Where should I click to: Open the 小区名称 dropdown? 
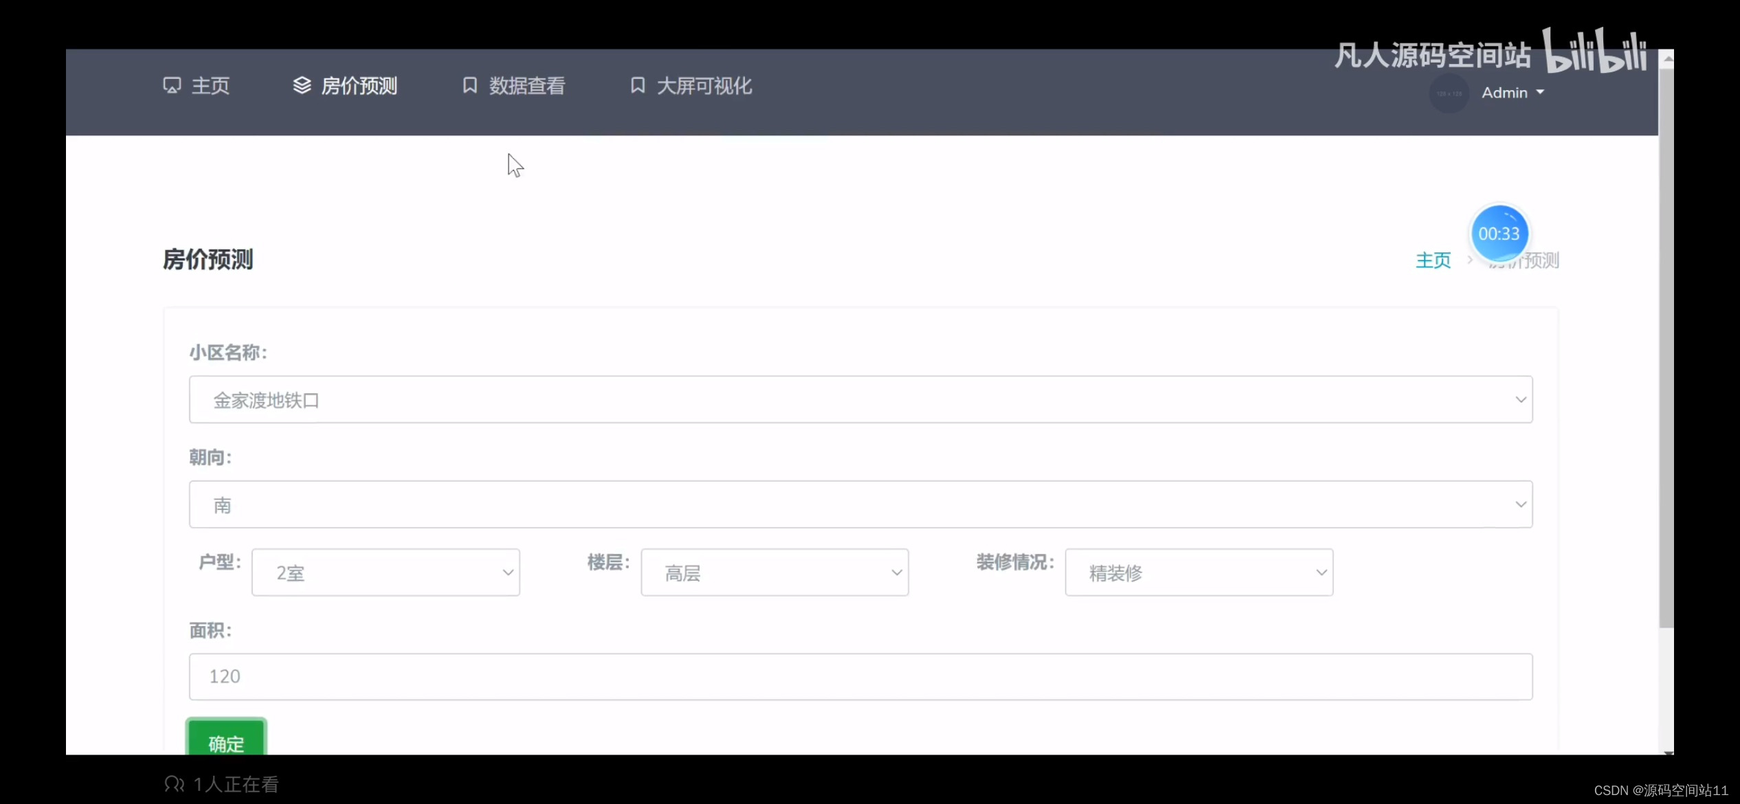[860, 399]
